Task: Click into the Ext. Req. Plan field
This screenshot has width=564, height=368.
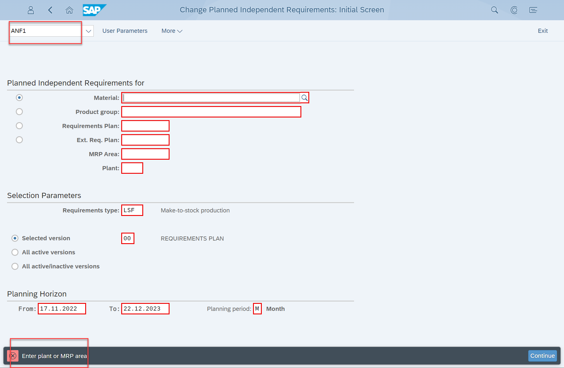Action: click(x=145, y=140)
